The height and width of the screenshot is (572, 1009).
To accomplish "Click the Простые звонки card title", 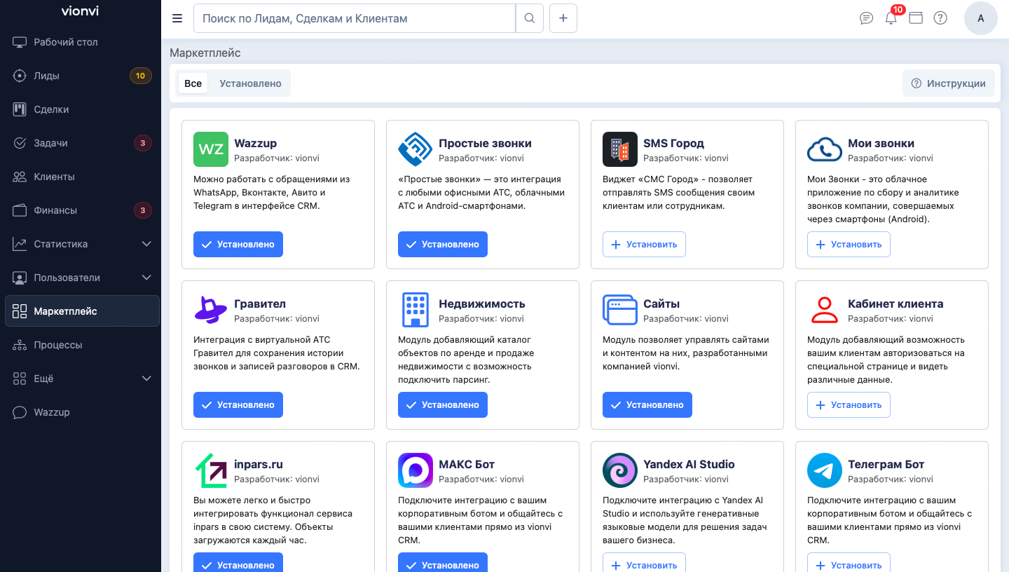I will [485, 143].
